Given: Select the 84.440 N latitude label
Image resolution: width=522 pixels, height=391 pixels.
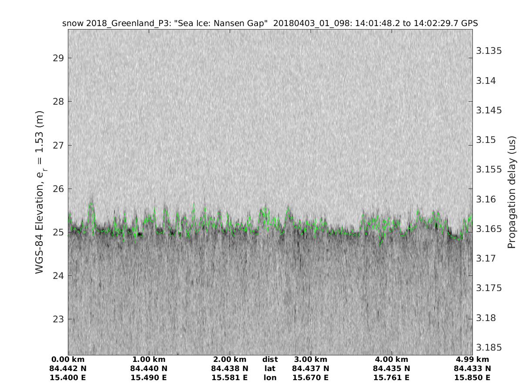Looking at the screenshot, I should pos(149,369).
